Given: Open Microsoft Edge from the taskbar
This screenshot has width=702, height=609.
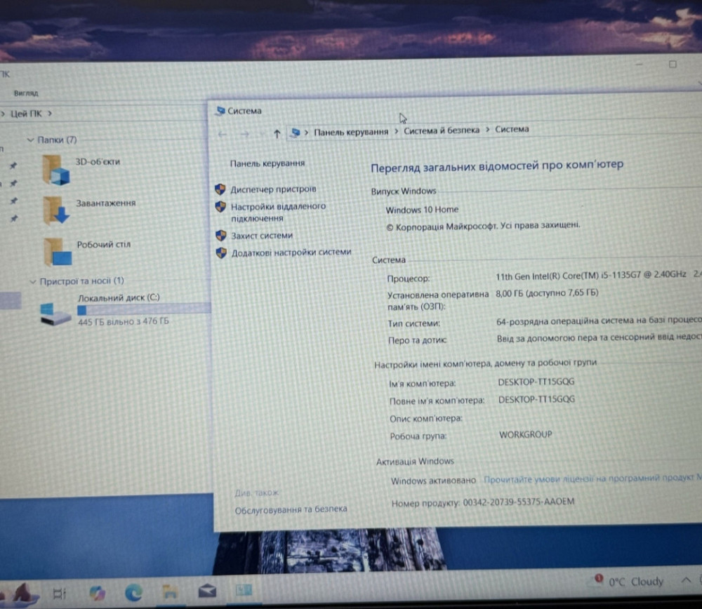Looking at the screenshot, I should coord(134,593).
